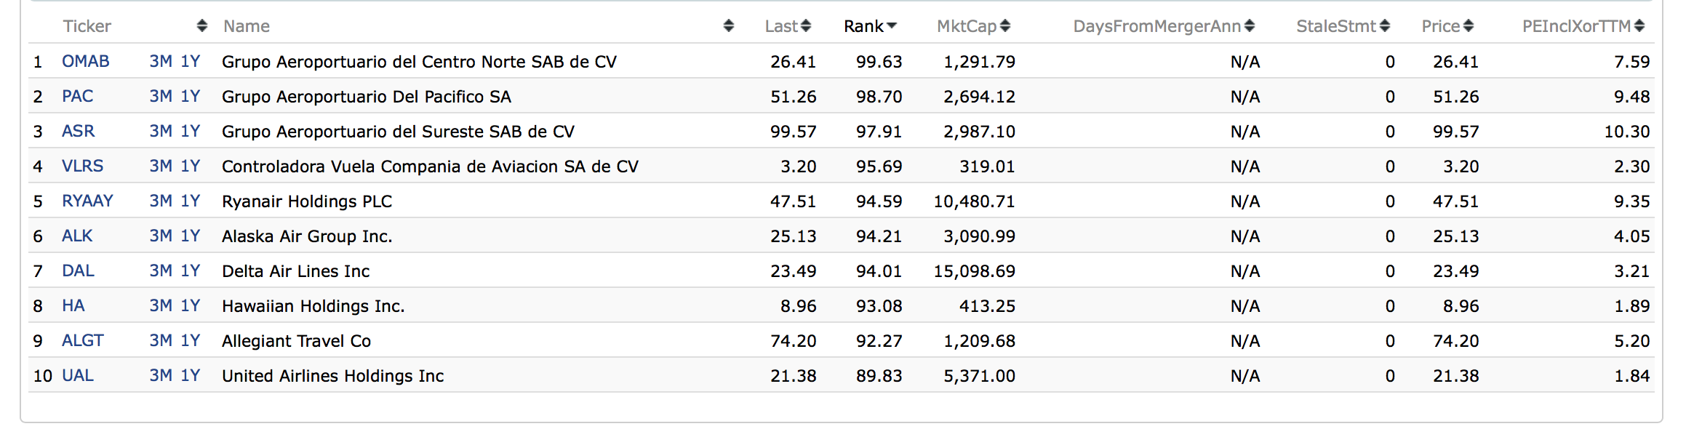Open ALGT ticker link
This screenshot has height=445, width=1686.
click(83, 340)
